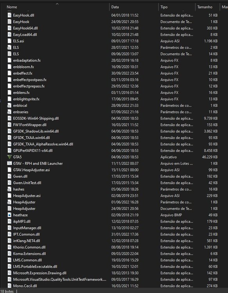Image resolution: width=228 pixels, height=293 pixels.
Task: Select the enbeffectpostpass.fx file name
Action: pos(30,80)
